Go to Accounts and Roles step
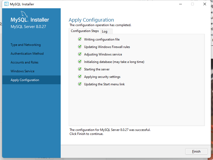 click(24, 62)
